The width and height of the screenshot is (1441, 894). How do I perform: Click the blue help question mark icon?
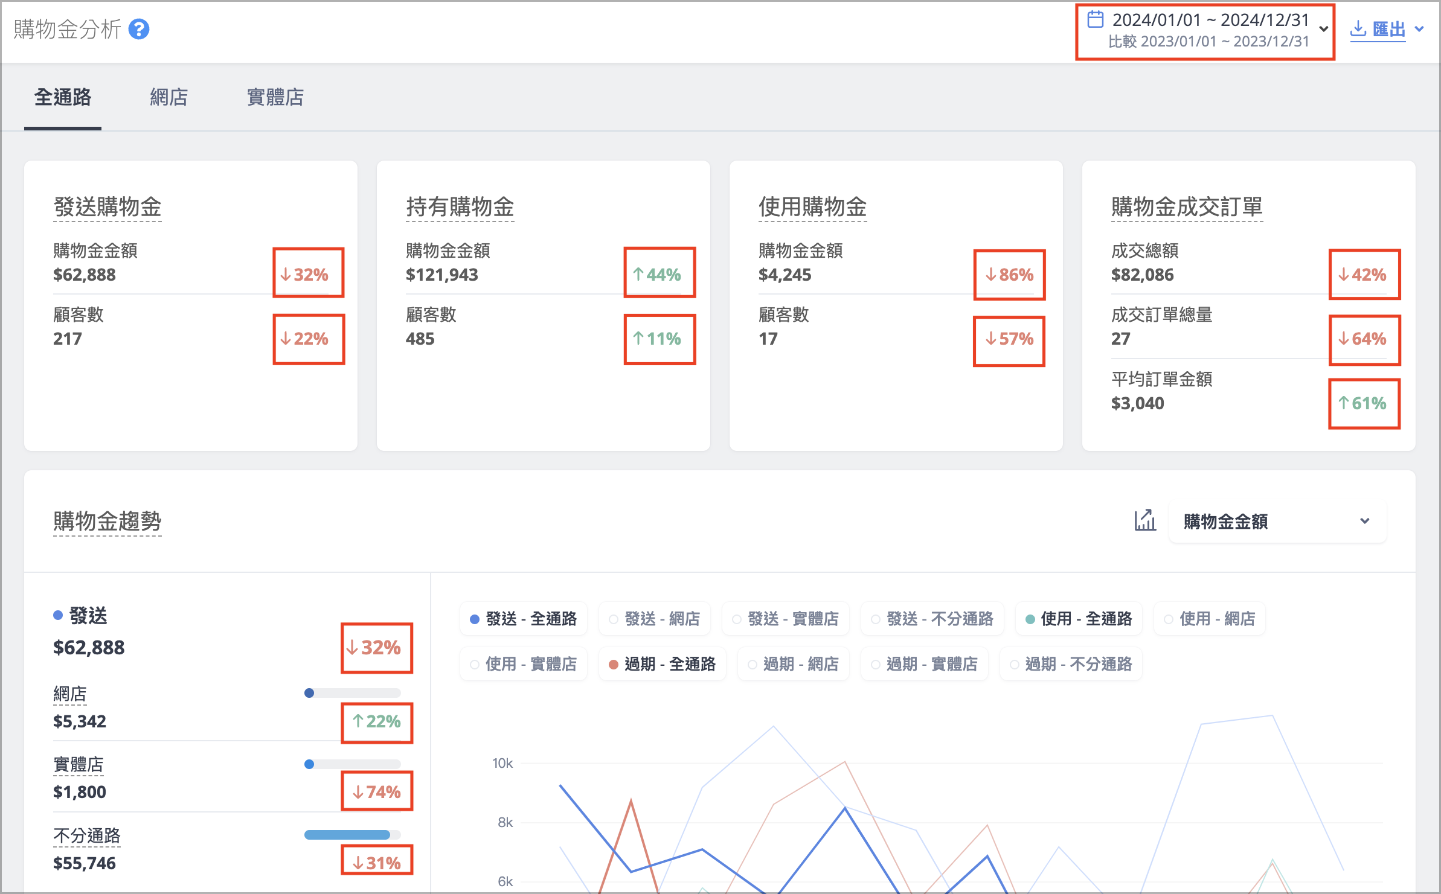click(139, 29)
